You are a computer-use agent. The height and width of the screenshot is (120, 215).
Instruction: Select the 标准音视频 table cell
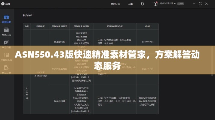[60, 42]
